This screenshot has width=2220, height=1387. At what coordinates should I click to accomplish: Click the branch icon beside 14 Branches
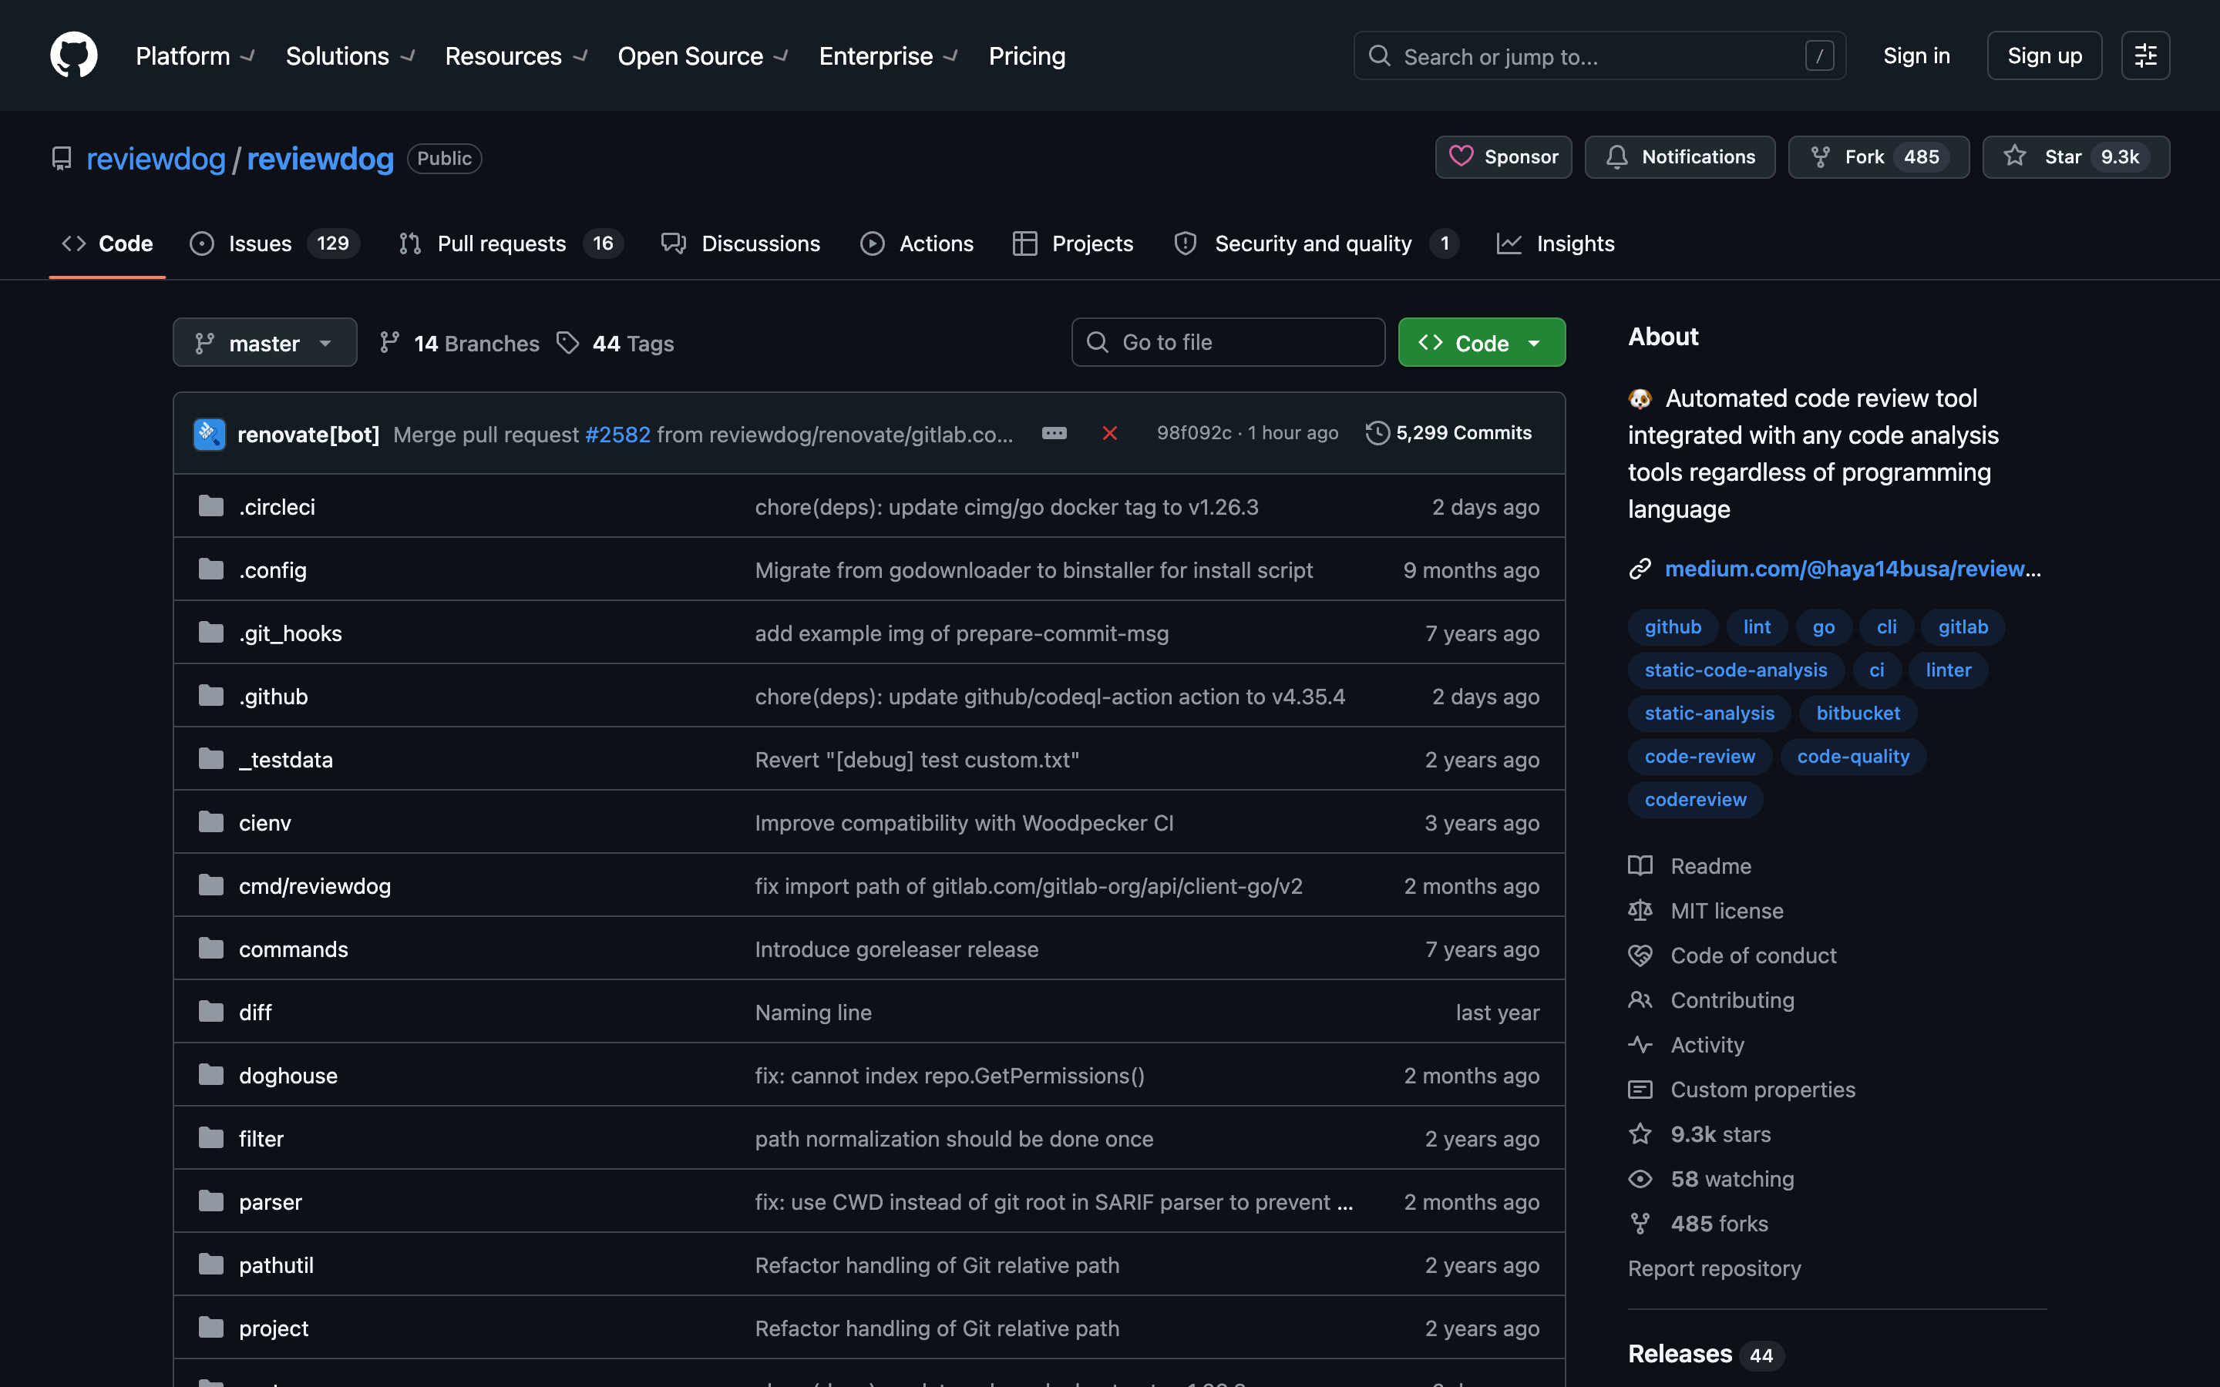(390, 343)
